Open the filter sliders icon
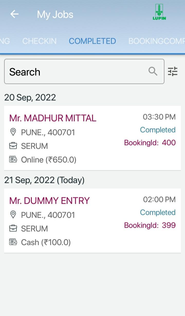Image resolution: width=185 pixels, height=316 pixels. tap(173, 72)
